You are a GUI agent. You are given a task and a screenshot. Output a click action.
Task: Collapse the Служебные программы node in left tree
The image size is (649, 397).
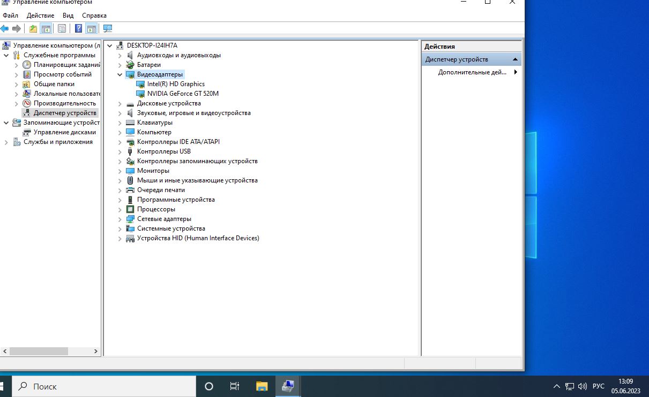6,55
